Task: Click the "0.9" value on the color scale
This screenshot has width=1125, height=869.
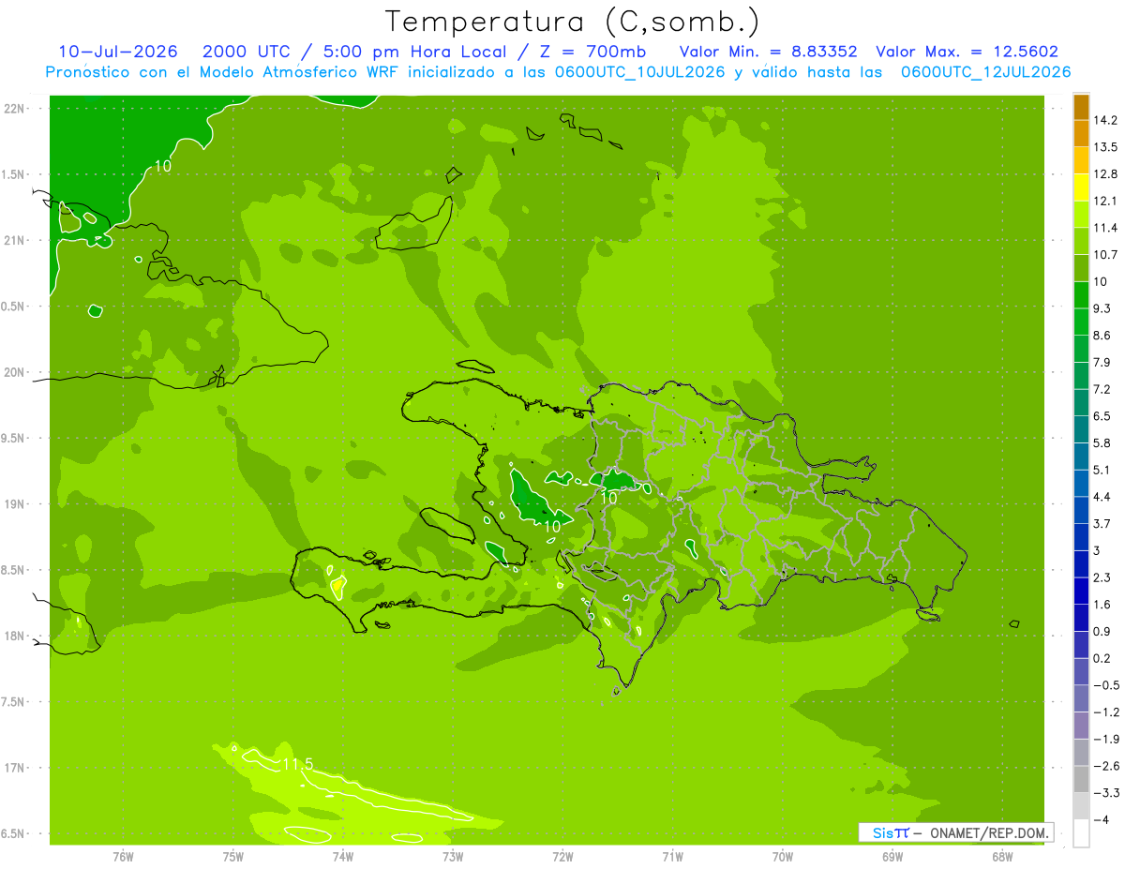Action: [1102, 631]
